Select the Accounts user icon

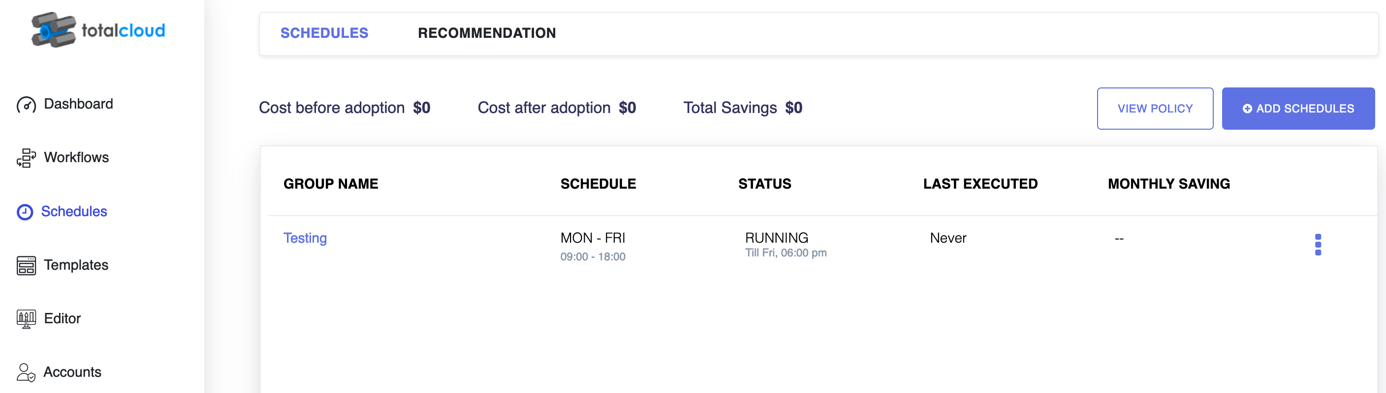pos(26,372)
